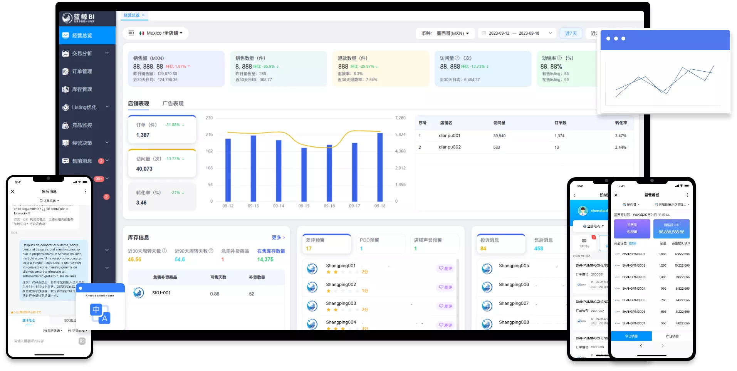Click the send icon in phone message input

82,341
